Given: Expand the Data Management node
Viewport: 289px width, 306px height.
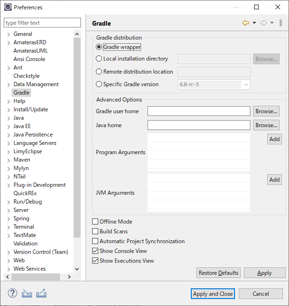Looking at the screenshot, I should (8, 85).
